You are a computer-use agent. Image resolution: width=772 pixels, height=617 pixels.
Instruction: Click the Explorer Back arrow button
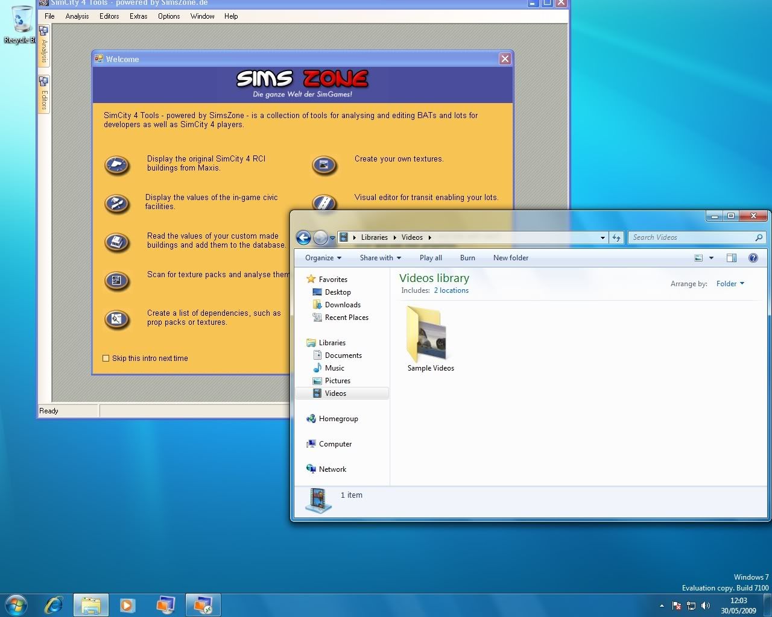pos(304,237)
